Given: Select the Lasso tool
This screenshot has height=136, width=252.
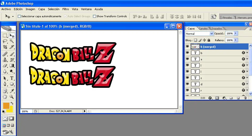Looking at the screenshot, I should 5,41.
